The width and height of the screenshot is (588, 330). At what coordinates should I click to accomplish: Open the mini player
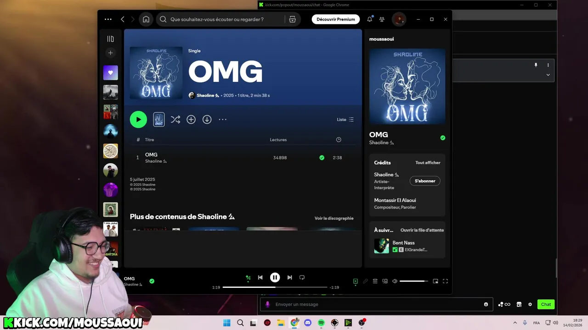click(x=435, y=281)
